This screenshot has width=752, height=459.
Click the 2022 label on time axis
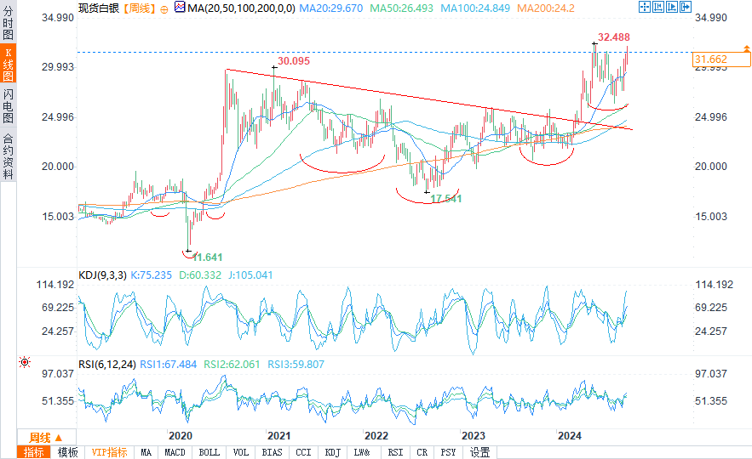coord(376,435)
